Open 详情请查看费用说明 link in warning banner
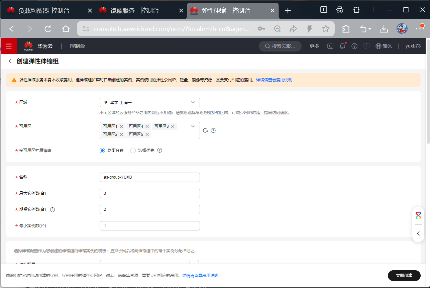 274,80
